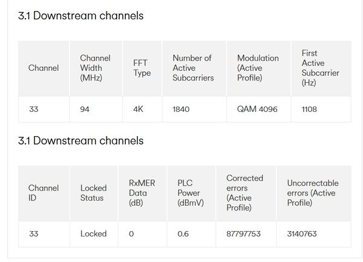
Task: Click the 'First Active Subcarrier (Hz)' header
Action: pos(320,68)
